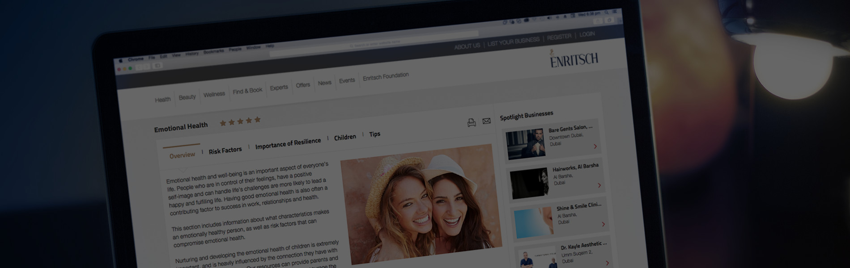
Task: Click the email envelope icon
Action: pos(486,121)
